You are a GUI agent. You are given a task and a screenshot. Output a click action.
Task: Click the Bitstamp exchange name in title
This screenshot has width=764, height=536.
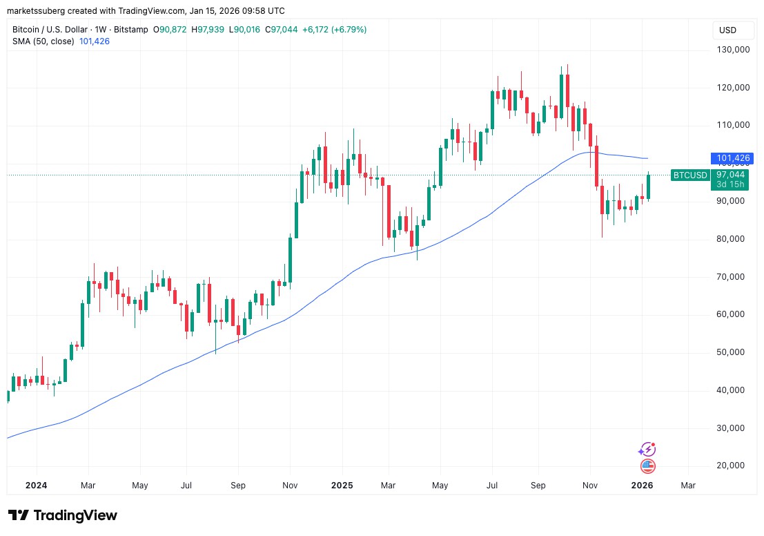pyautogui.click(x=130, y=29)
